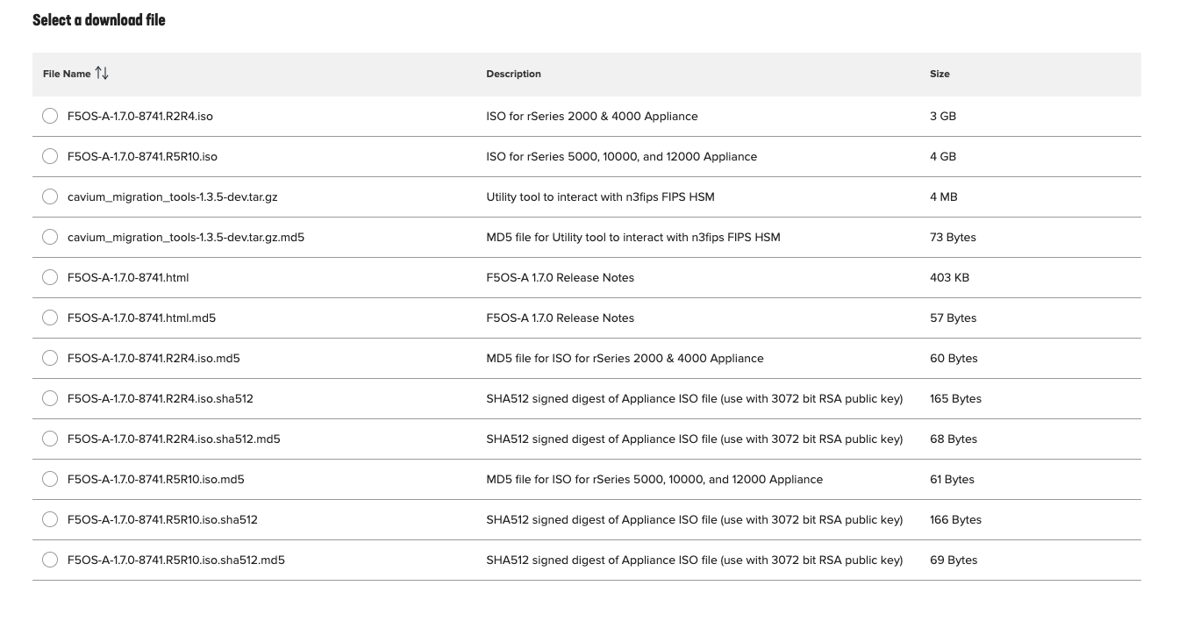Click 'Utility tool to interact with n3fips FIPS HSM'
The width and height of the screenshot is (1186, 621).
[601, 196]
